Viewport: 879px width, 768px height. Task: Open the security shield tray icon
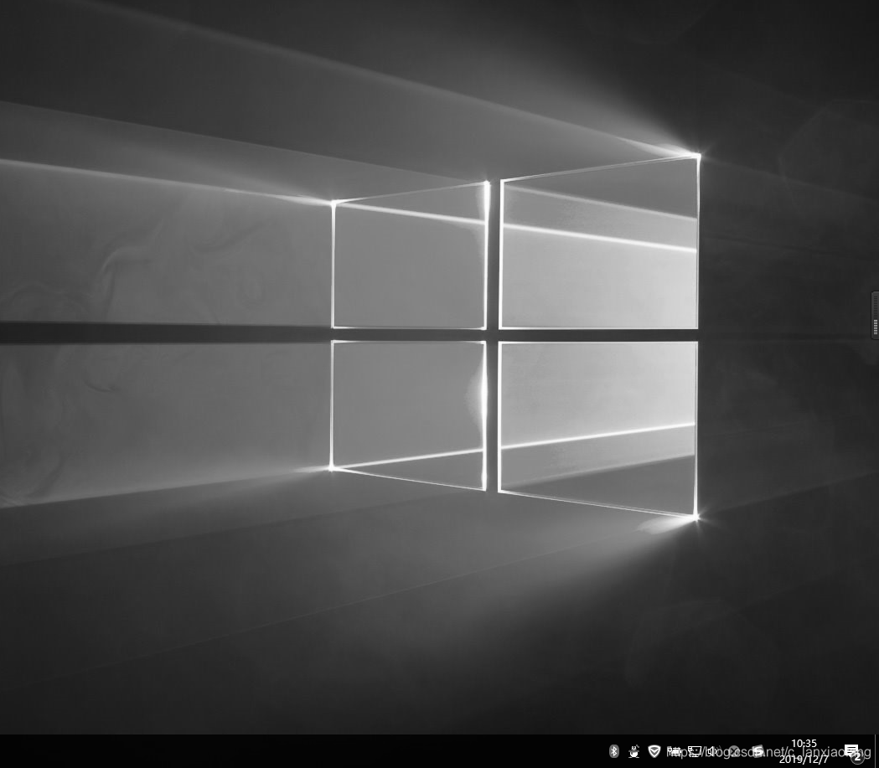pos(654,751)
